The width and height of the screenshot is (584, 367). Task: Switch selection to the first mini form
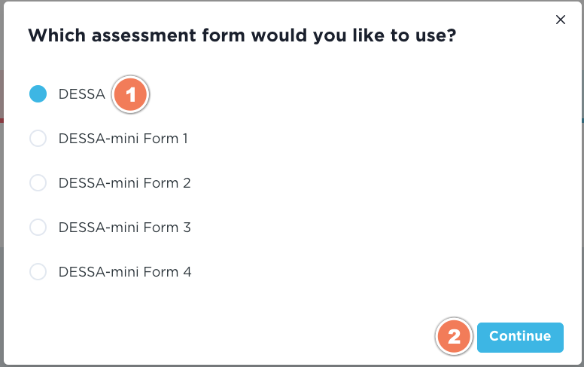(x=38, y=139)
